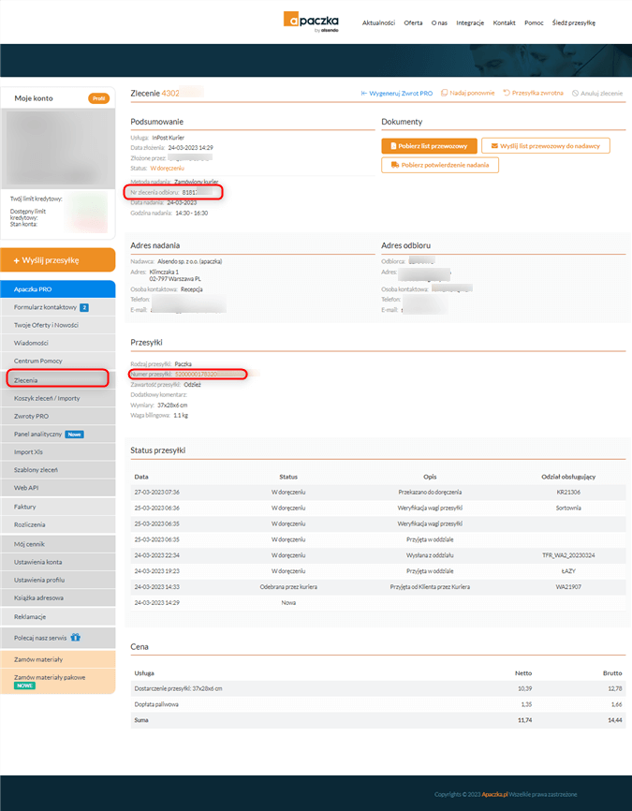Generate a return via Wygeneruj Zwrot PRO
The width and height of the screenshot is (632, 811).
(x=396, y=94)
